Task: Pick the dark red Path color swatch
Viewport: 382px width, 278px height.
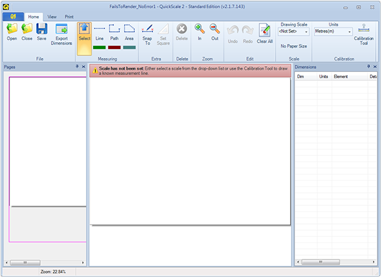Action: 114,48
